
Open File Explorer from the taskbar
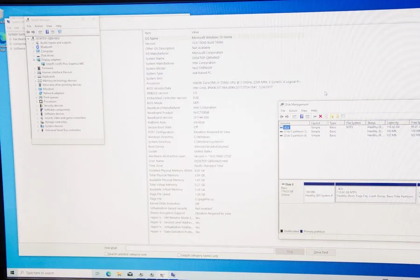(x=119, y=274)
